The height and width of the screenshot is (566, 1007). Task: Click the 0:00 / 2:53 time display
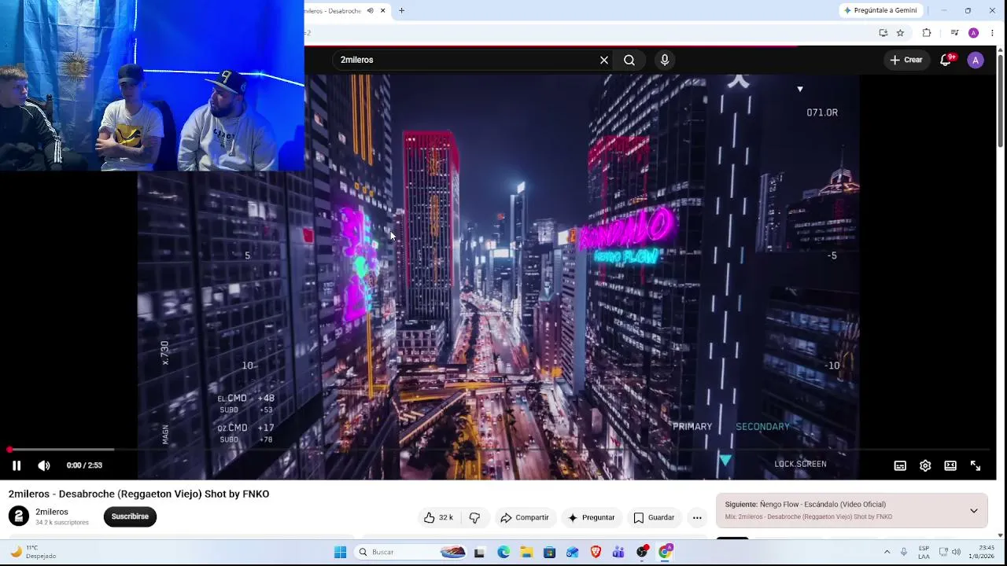(84, 465)
